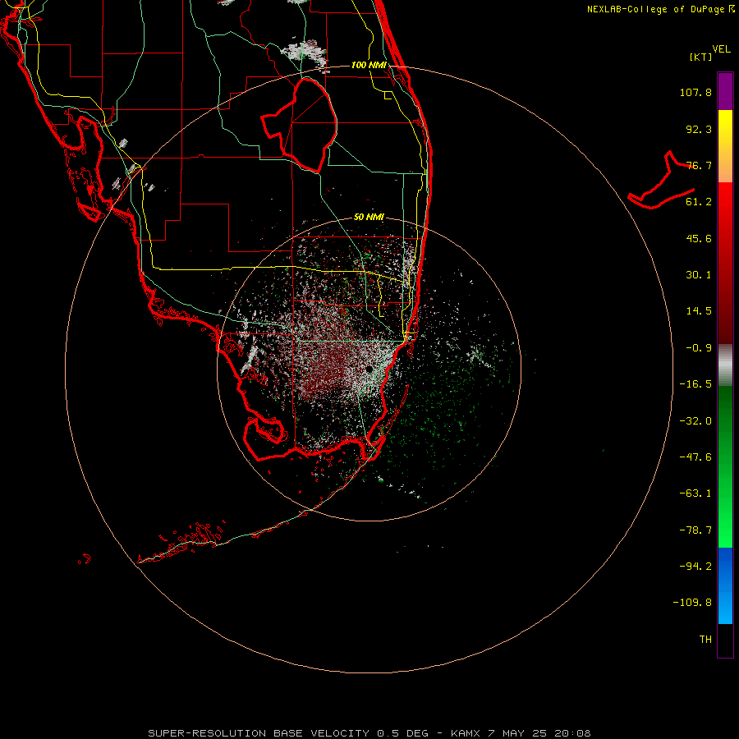Screen dimensions: 739x739
Task: Click the NEXLAB-College of DuPage credit text
Action: 660,9
